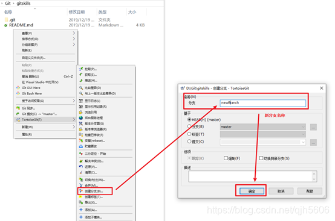
Task: Choose 自定义文件夹(F)... menu entry
Action: click(x=45, y=58)
